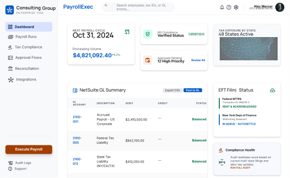Focus the search employees input field

click(139, 7)
